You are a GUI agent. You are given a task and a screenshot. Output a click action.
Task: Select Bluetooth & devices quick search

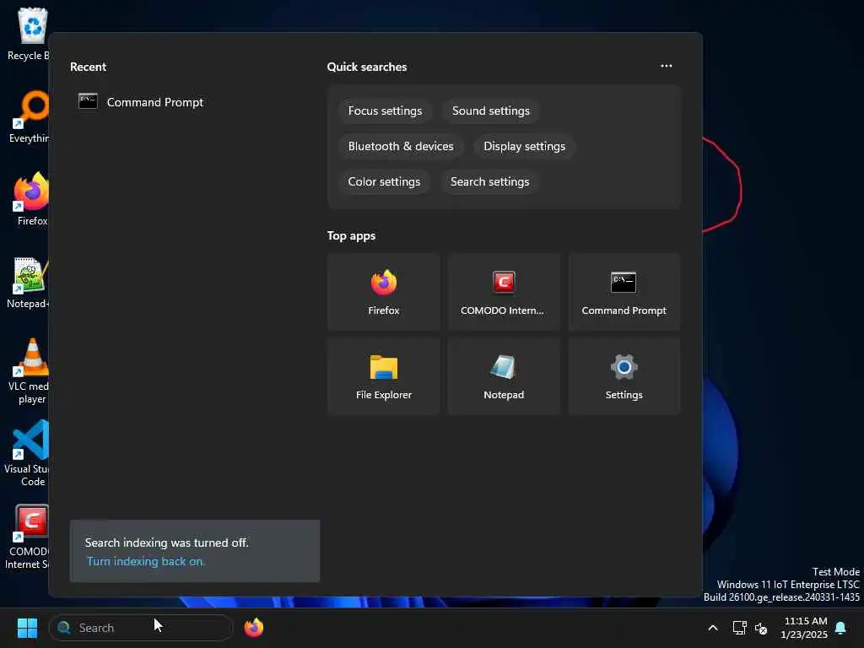click(x=401, y=146)
